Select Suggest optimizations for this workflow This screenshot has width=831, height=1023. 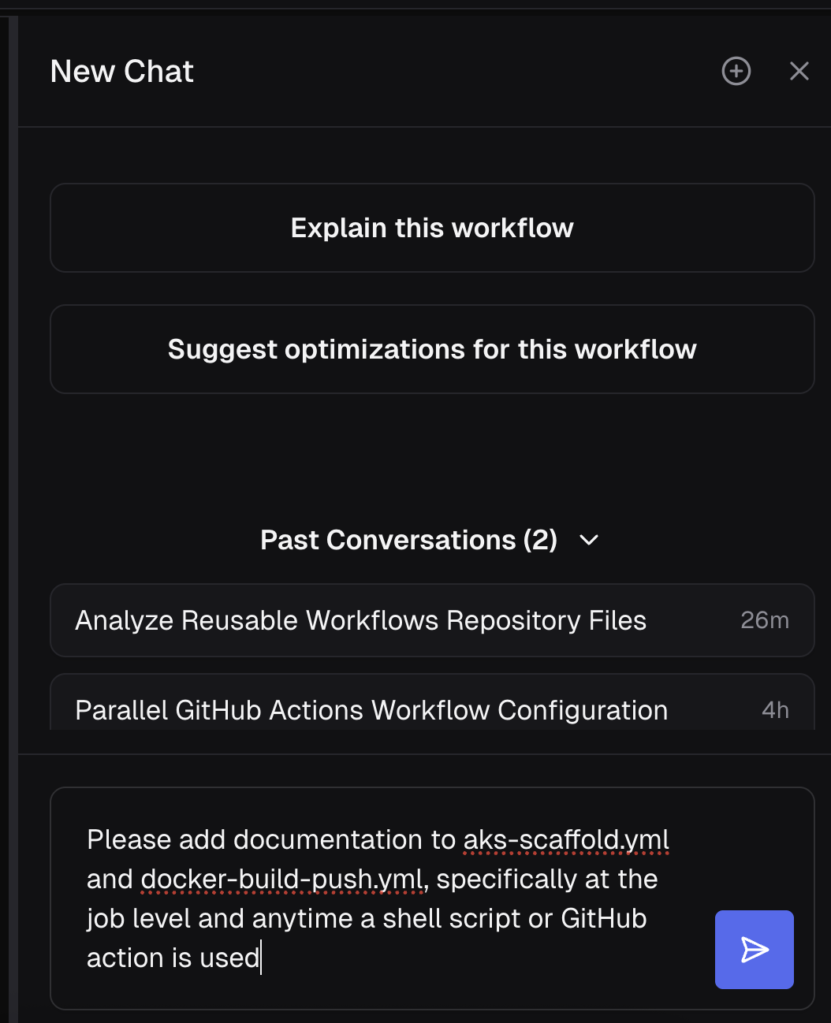[432, 349]
